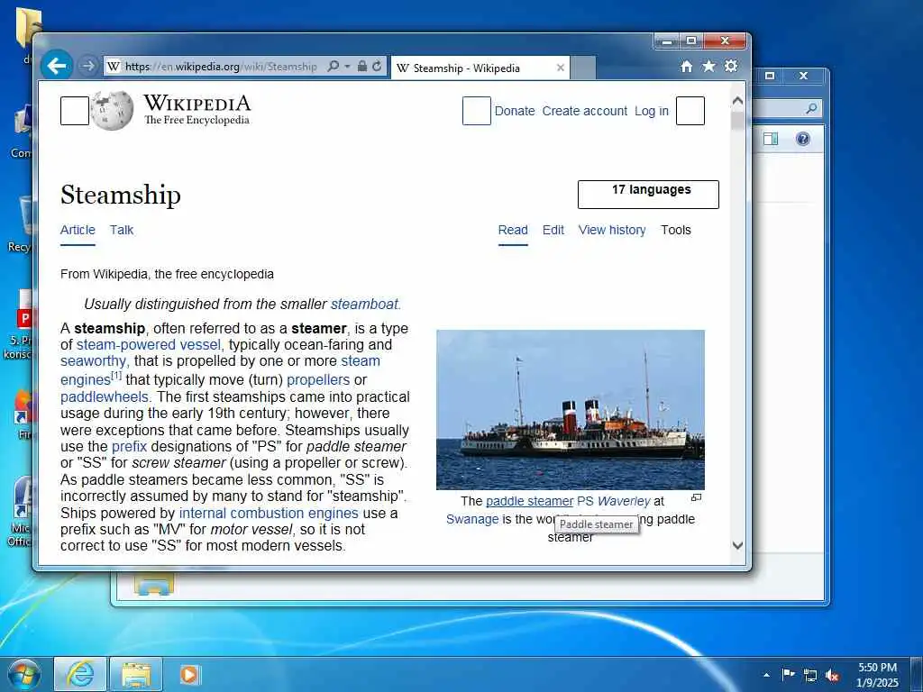Click the search magnifier in the address bar

coord(334,67)
